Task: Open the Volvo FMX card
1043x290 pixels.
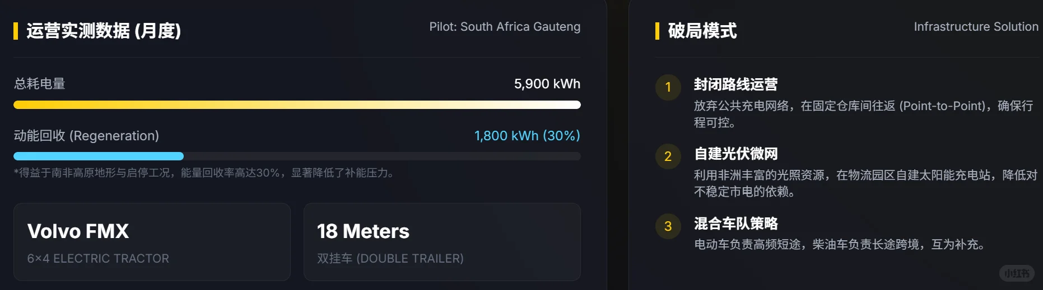Action: click(x=152, y=242)
